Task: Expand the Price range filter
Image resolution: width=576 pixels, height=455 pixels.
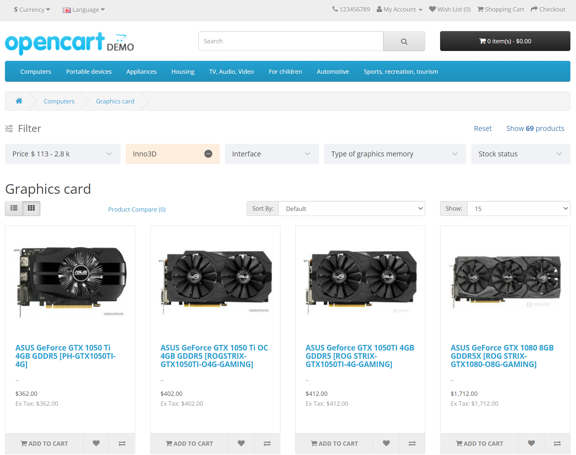Action: point(62,154)
